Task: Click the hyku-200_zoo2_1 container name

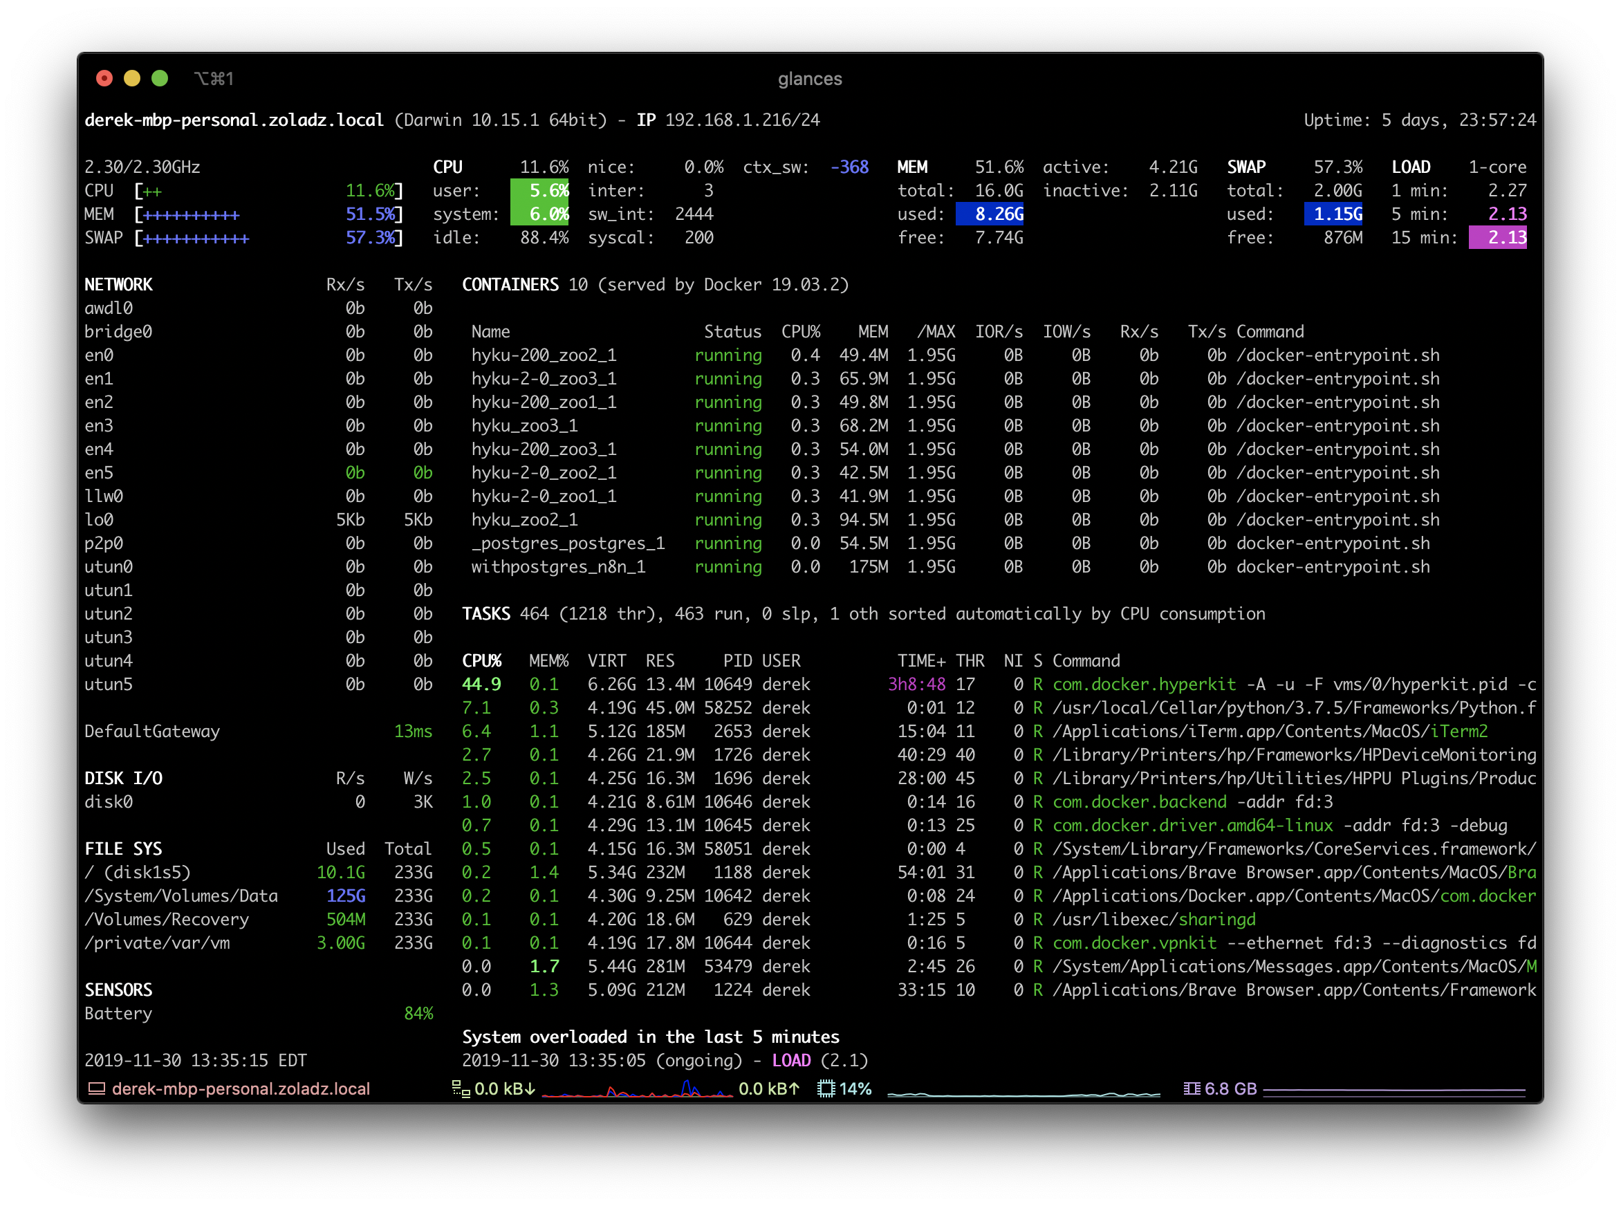Action: tap(544, 355)
